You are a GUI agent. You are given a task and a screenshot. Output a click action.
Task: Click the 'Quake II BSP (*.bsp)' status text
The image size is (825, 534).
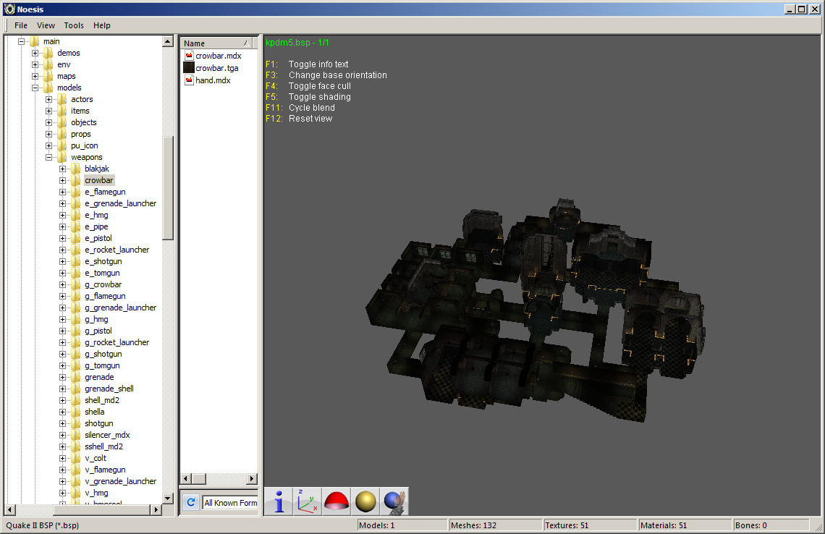tap(42, 525)
